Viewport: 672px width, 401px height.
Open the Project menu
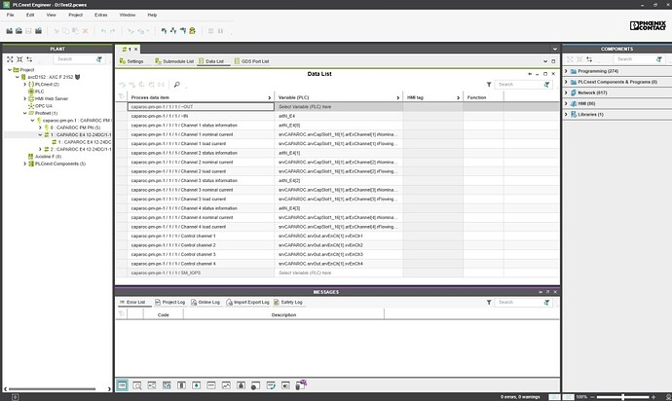point(75,15)
